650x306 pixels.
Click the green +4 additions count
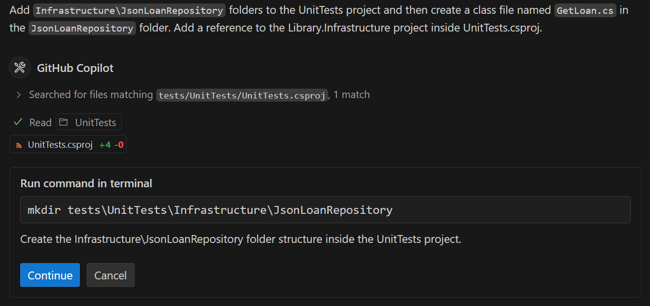[x=105, y=145]
